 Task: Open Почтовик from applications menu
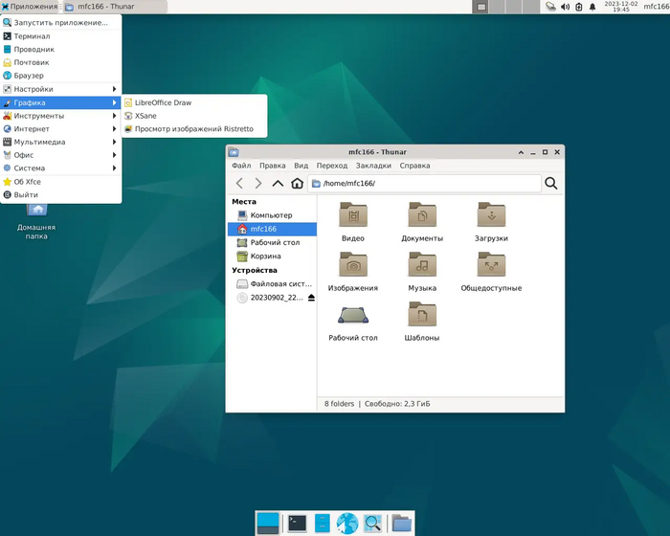pyautogui.click(x=60, y=62)
